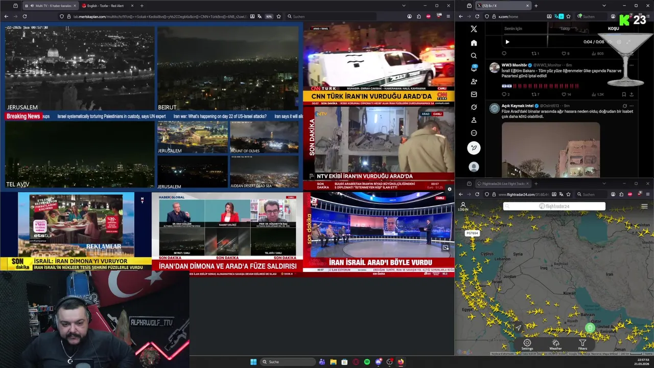Open settings gear on multi TV grid
The image size is (654, 368).
pos(449,189)
